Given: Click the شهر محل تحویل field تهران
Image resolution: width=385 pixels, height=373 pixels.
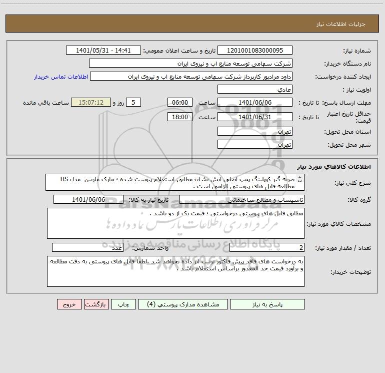Looking at the screenshot, I should [x=255, y=144].
